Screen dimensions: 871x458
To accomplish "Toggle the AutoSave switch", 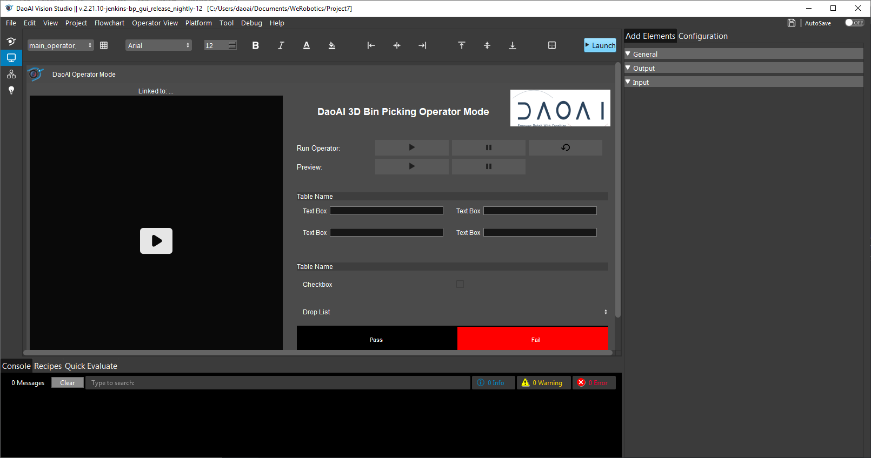I will pos(855,23).
